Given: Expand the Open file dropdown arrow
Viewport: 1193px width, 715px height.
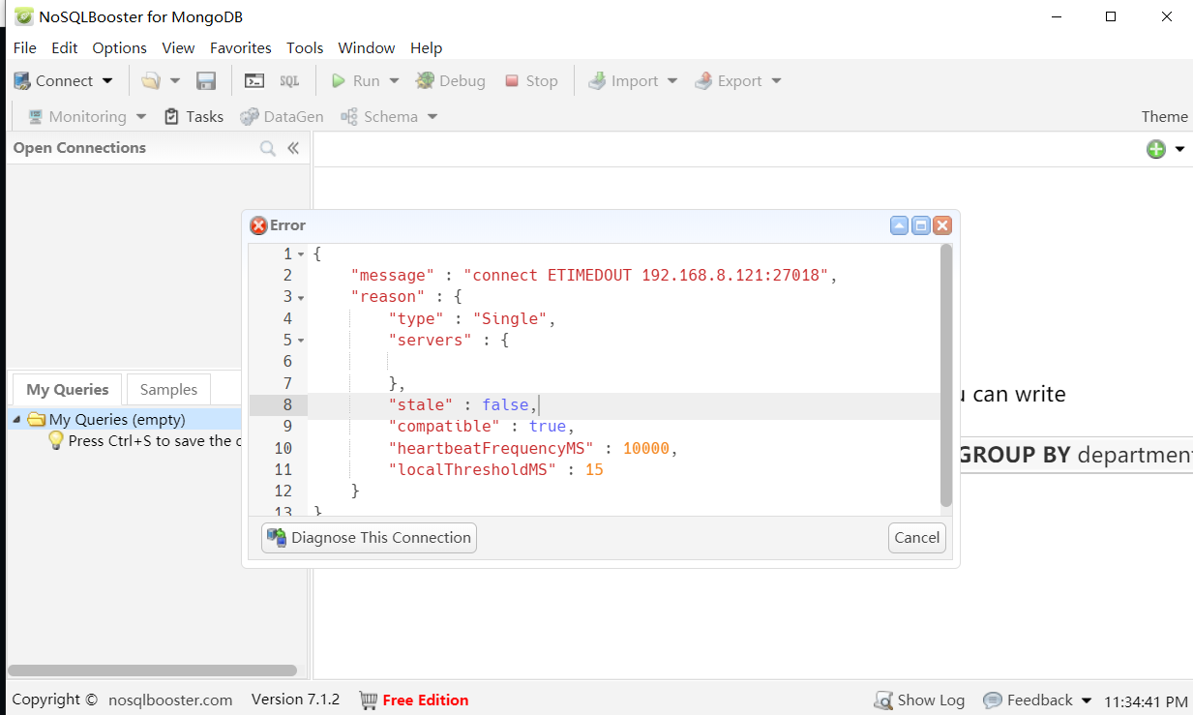Looking at the screenshot, I should pyautogui.click(x=175, y=81).
